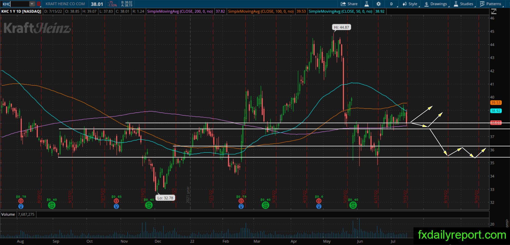Click the earnings phone icon labeled $0.78
Screen dimensions: 510x245
[21, 201]
